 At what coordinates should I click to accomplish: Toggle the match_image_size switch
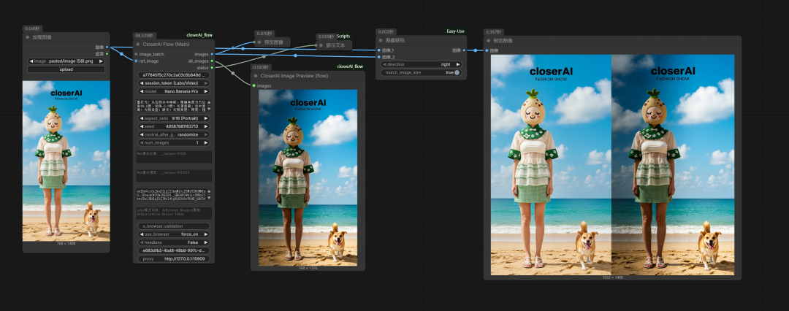[457, 72]
